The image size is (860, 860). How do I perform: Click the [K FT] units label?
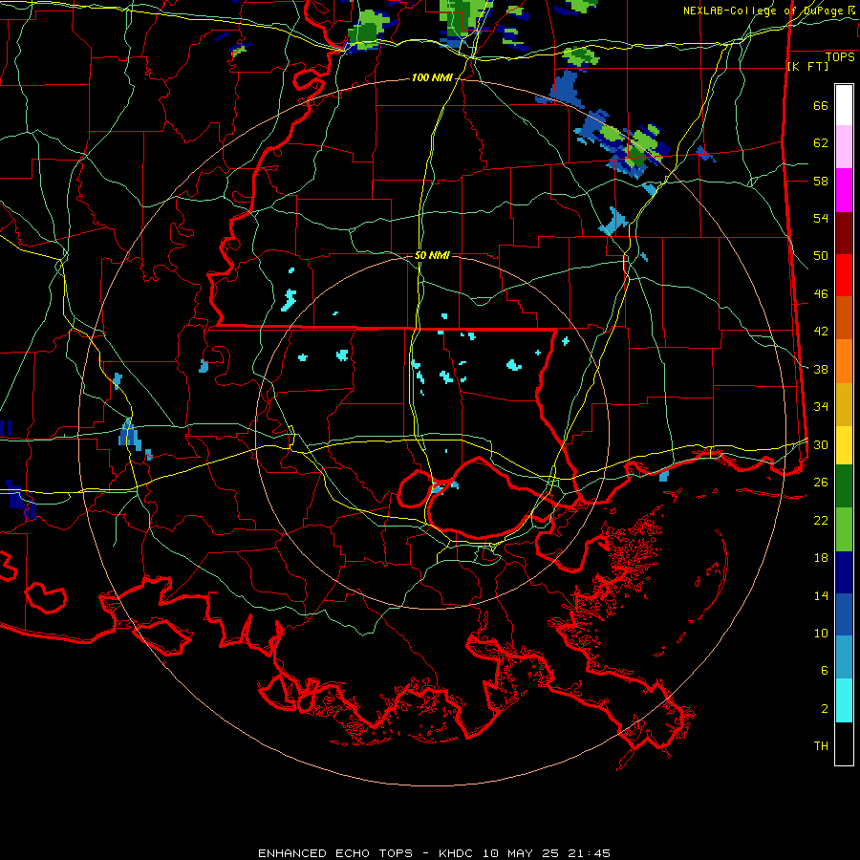(807, 67)
